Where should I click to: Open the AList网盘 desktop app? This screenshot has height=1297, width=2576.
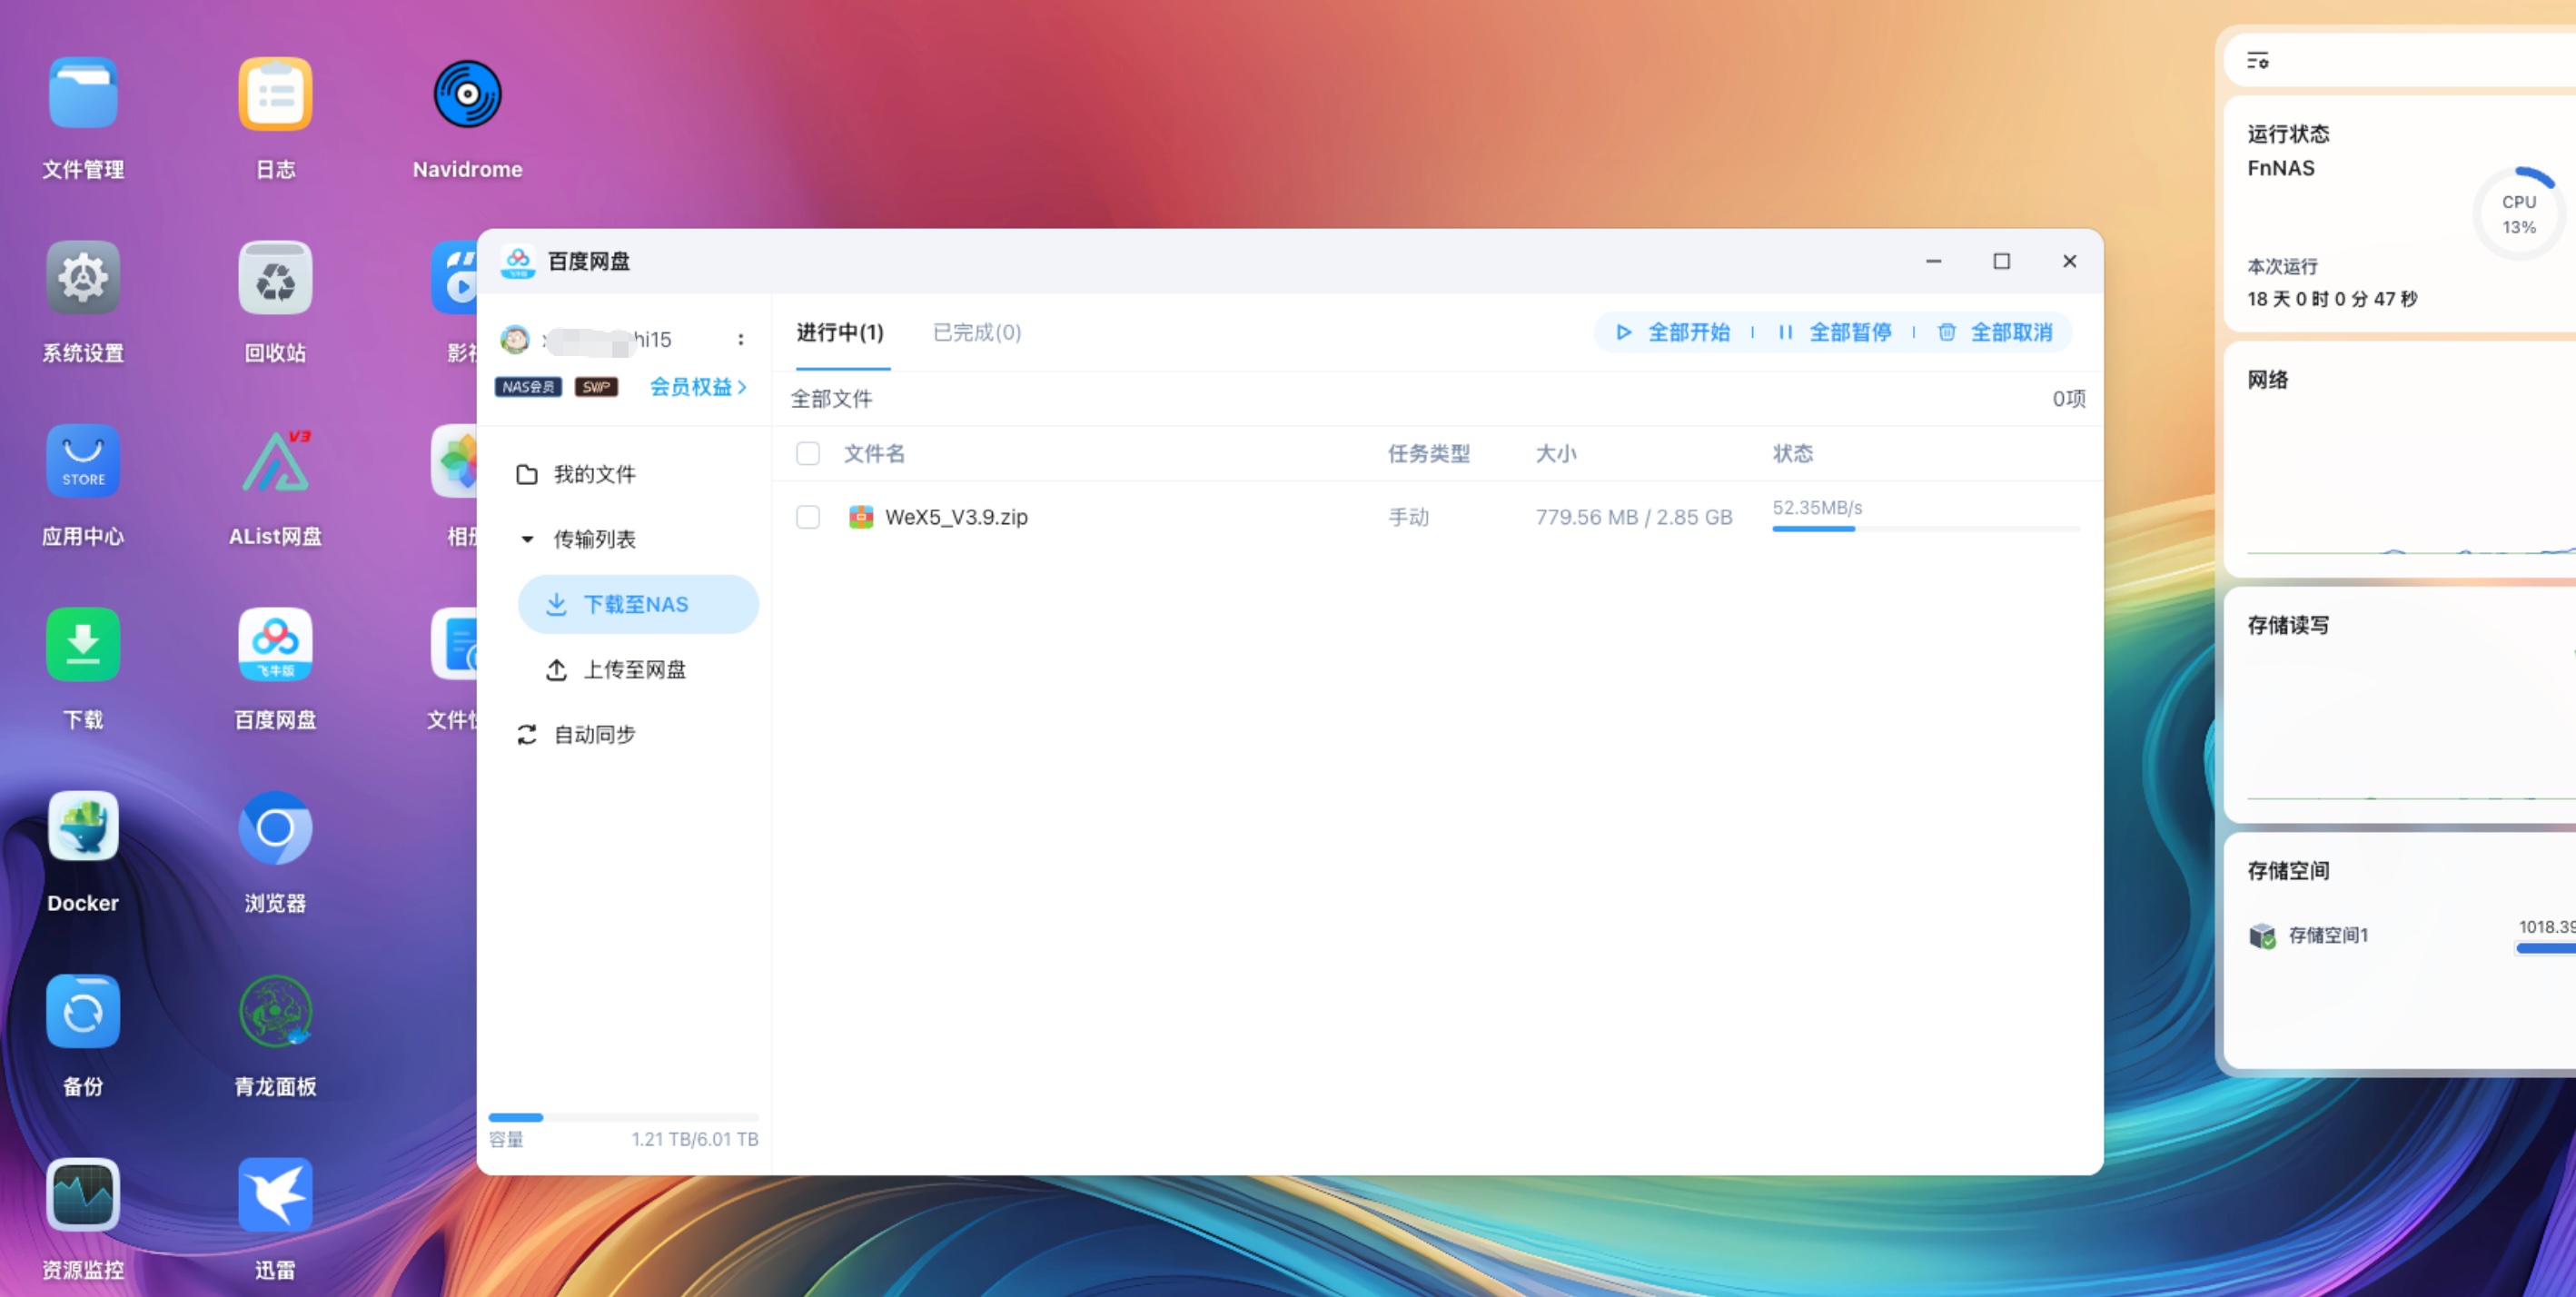click(275, 461)
